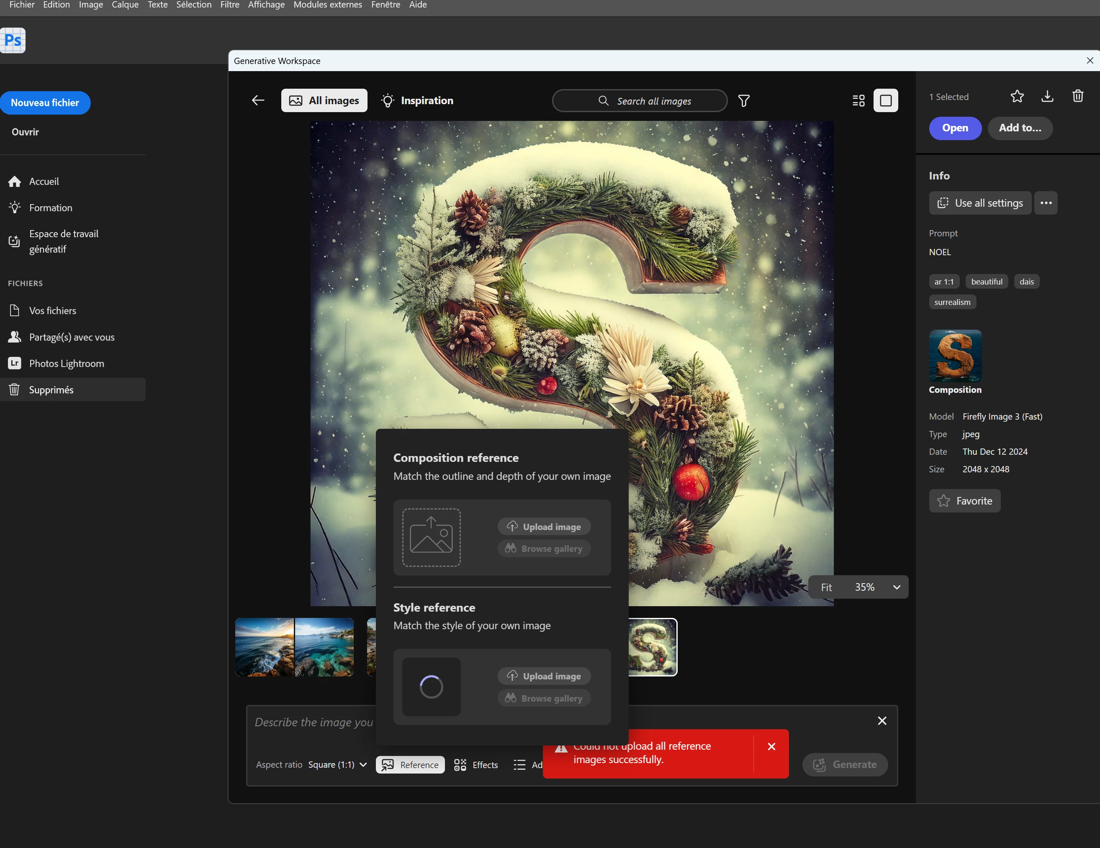Delete selected image with trash icon
The image size is (1100, 848).
click(1077, 96)
